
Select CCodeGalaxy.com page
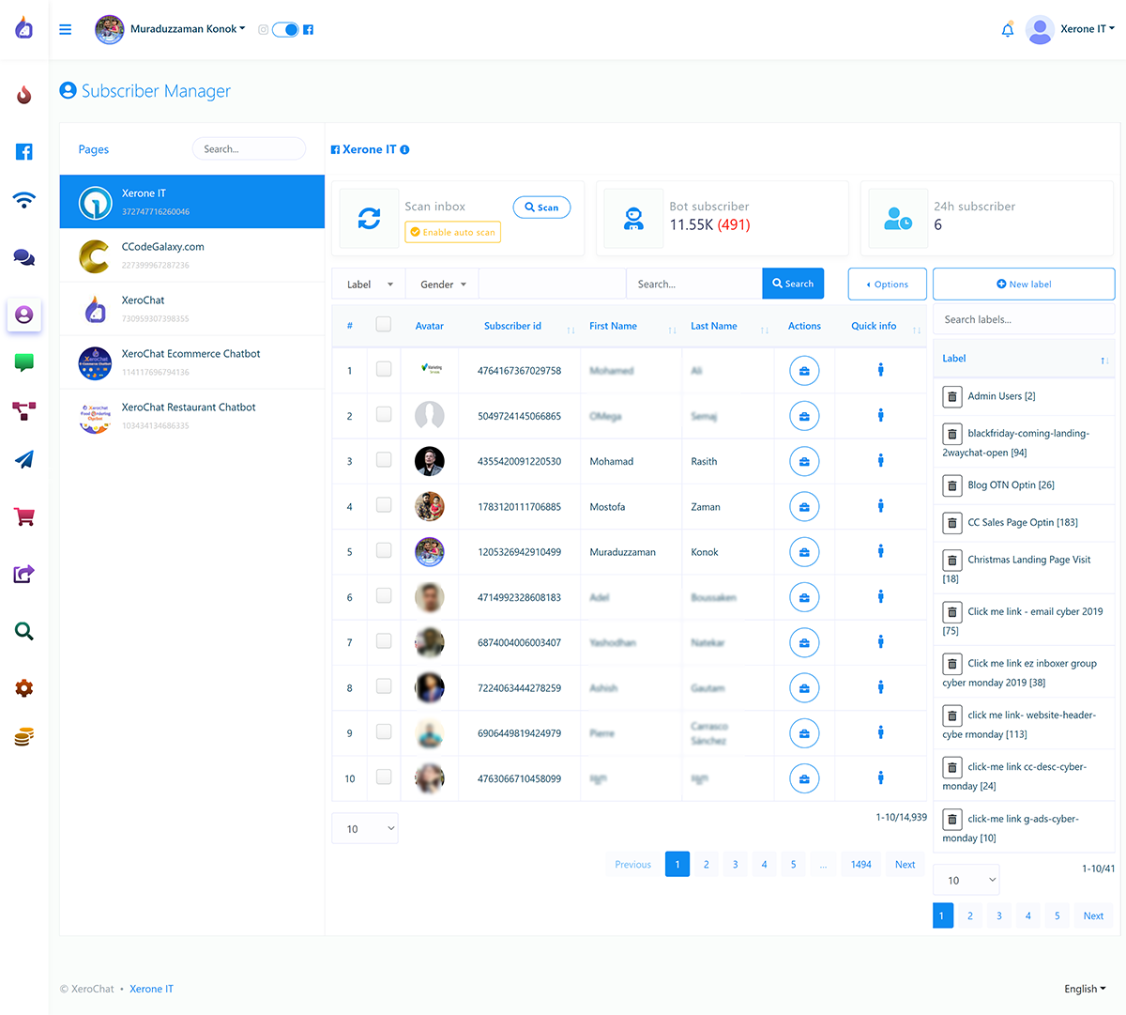(x=192, y=255)
